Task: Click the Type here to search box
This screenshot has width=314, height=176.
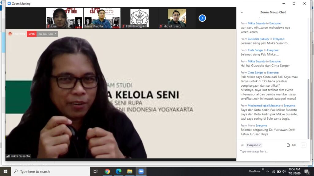Action: click(x=51, y=171)
